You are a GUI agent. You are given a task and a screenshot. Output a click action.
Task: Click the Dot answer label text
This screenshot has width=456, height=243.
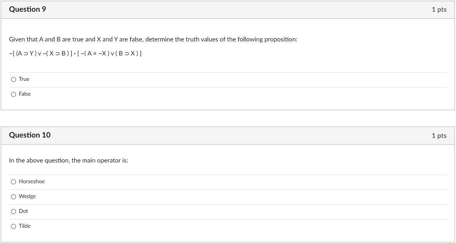[x=23, y=211]
